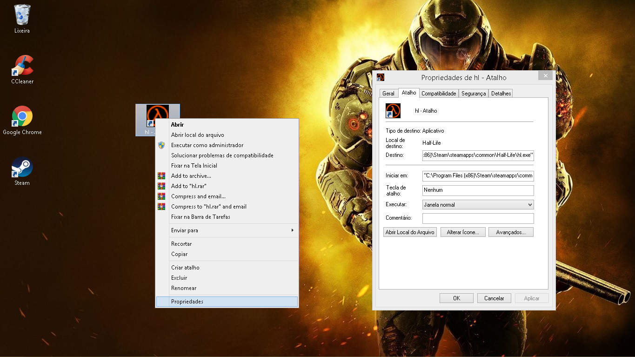The width and height of the screenshot is (635, 357).
Task: Choose Compress to "hl.rar" and email
Action: pos(227,207)
